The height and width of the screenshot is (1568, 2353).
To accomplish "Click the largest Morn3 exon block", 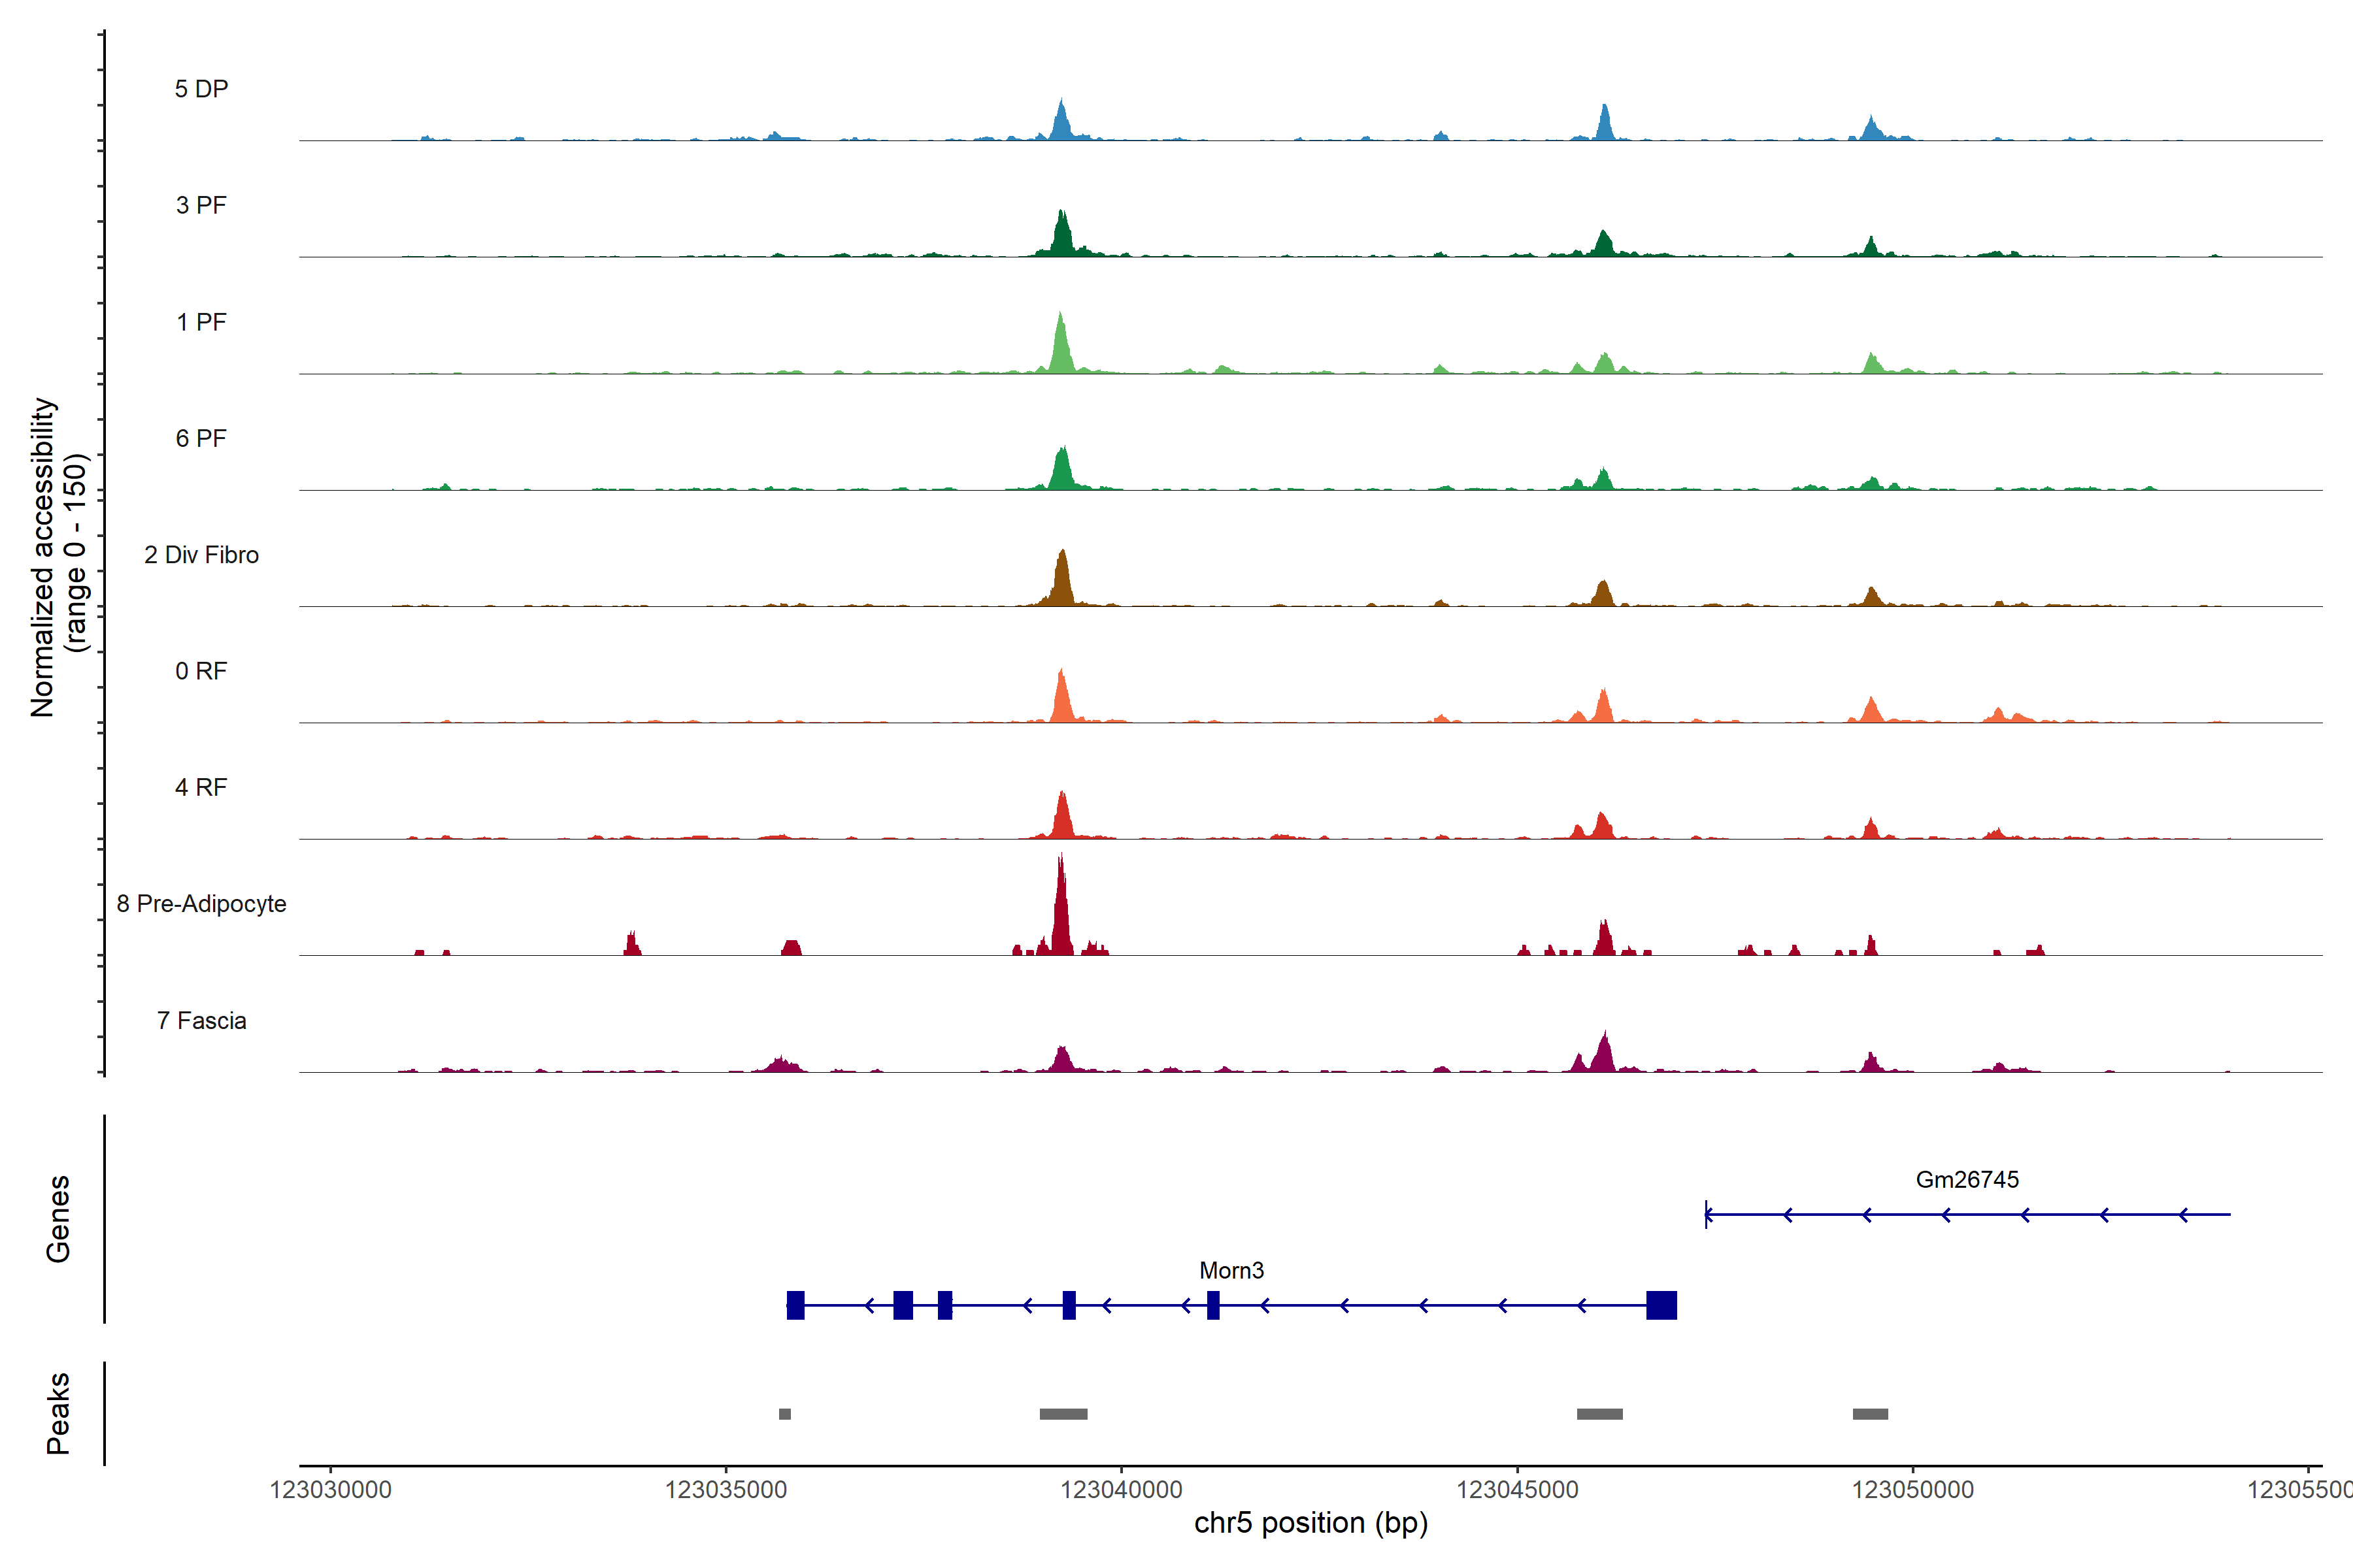I will pos(1661,1305).
